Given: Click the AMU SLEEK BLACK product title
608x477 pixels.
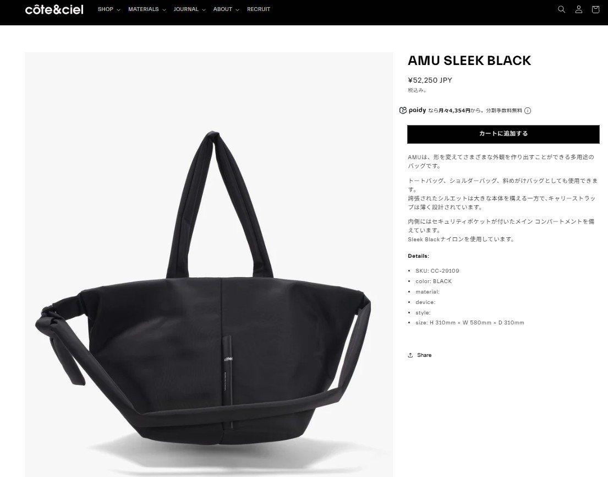Looking at the screenshot, I should click(x=469, y=61).
